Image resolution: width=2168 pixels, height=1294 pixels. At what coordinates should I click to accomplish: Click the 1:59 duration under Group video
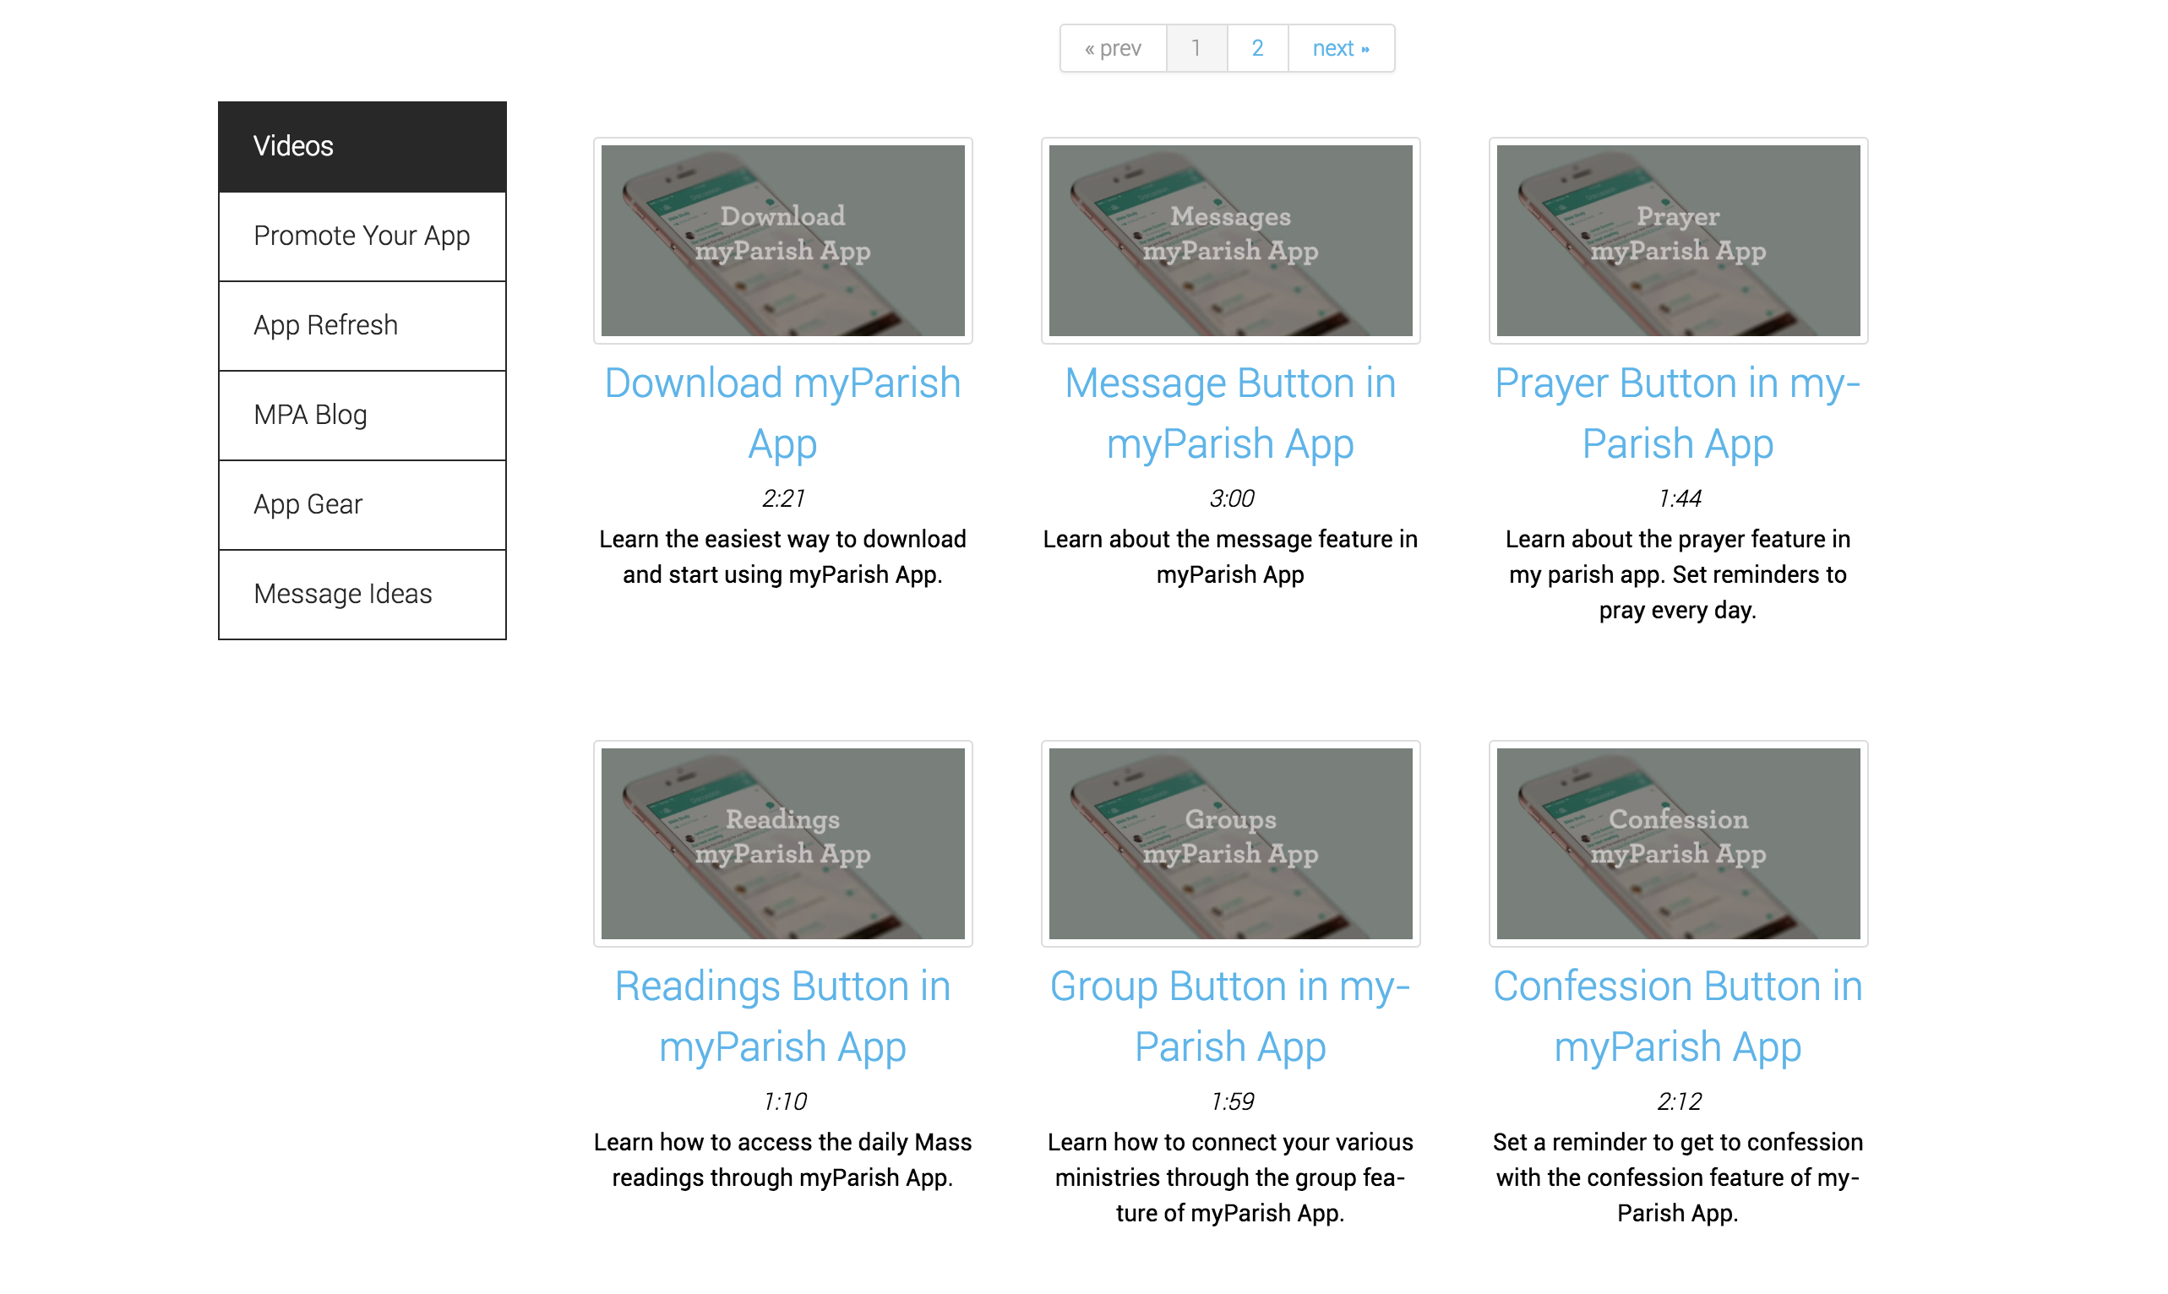click(x=1231, y=1102)
